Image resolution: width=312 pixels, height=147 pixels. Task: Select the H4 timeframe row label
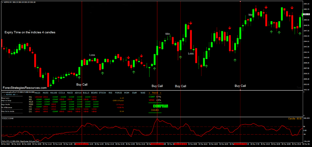(x=30, y=109)
